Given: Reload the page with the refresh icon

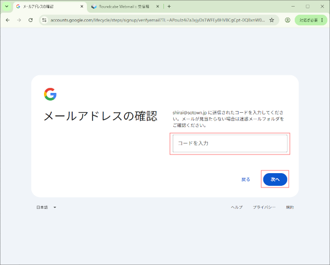Looking at the screenshot, I should pyautogui.click(x=30, y=20).
